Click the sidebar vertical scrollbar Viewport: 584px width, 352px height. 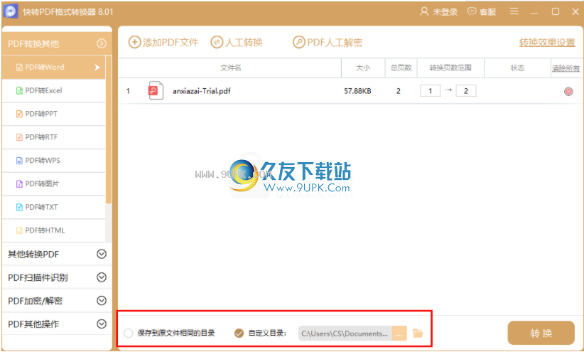[109, 129]
